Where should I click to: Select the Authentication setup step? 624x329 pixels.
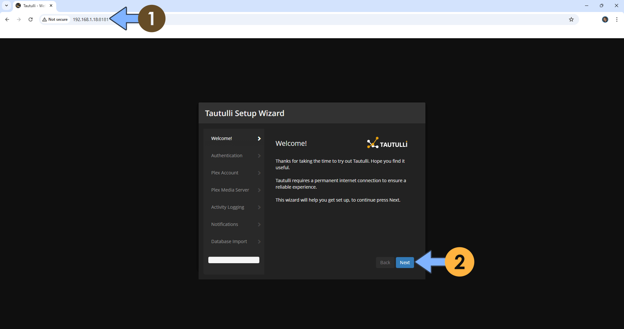(227, 156)
